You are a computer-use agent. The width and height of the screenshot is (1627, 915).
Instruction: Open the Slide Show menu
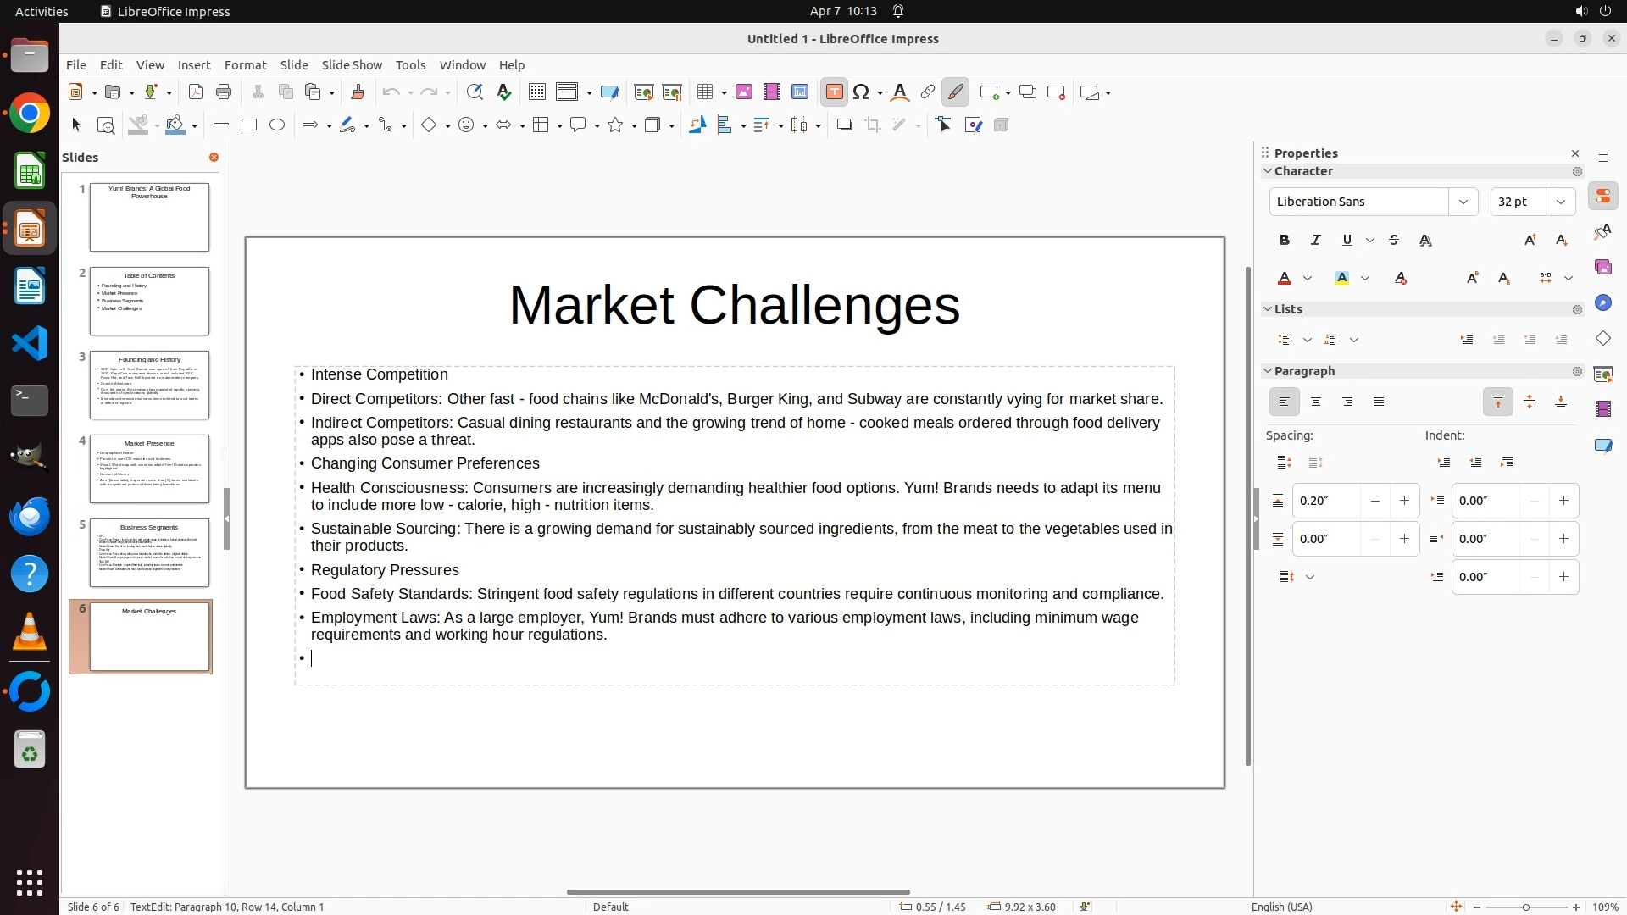point(352,65)
